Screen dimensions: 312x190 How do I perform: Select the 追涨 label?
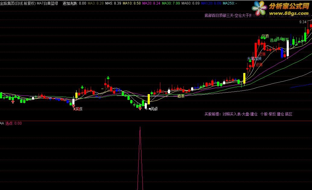(181, 96)
